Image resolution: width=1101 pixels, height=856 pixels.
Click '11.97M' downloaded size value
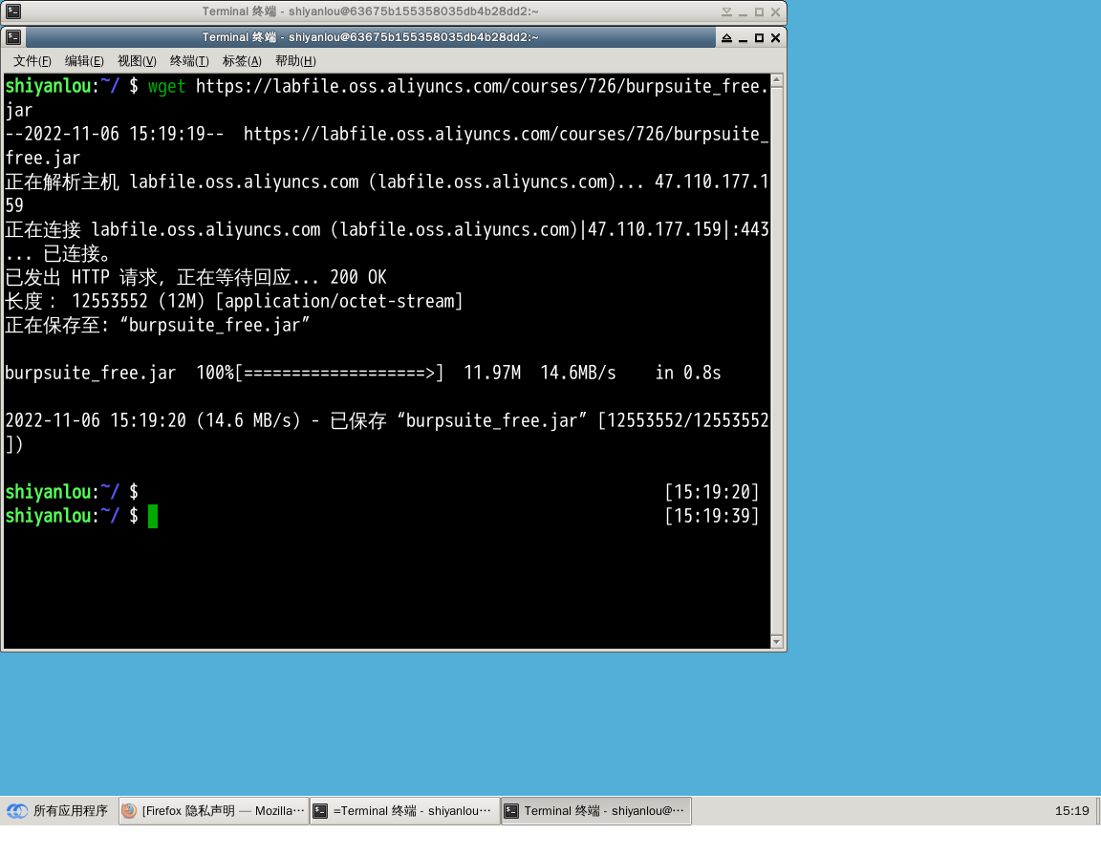[x=492, y=373]
